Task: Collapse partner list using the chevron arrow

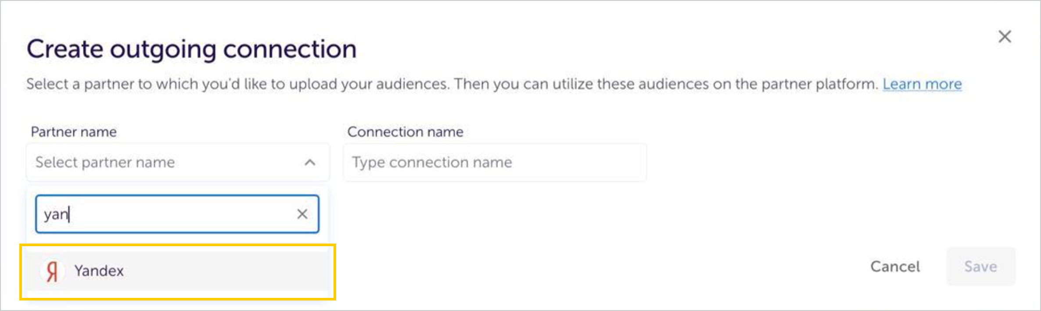Action: tap(310, 163)
